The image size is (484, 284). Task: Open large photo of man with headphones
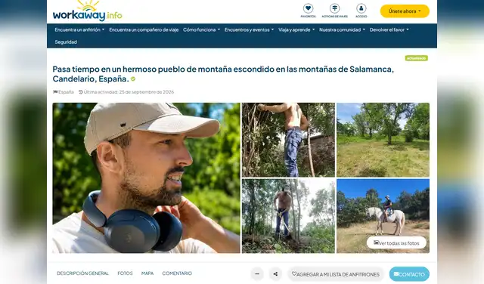pyautogui.click(x=146, y=178)
